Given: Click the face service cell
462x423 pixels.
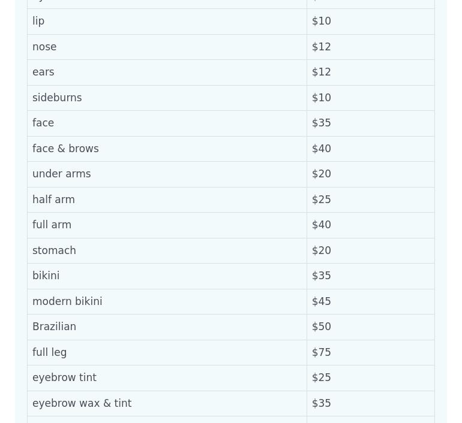Looking at the screenshot, I should 43,123.
